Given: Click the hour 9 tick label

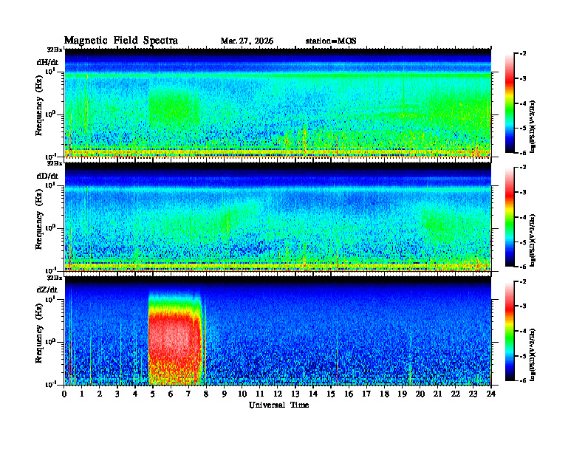Looking at the screenshot, I should (225, 394).
